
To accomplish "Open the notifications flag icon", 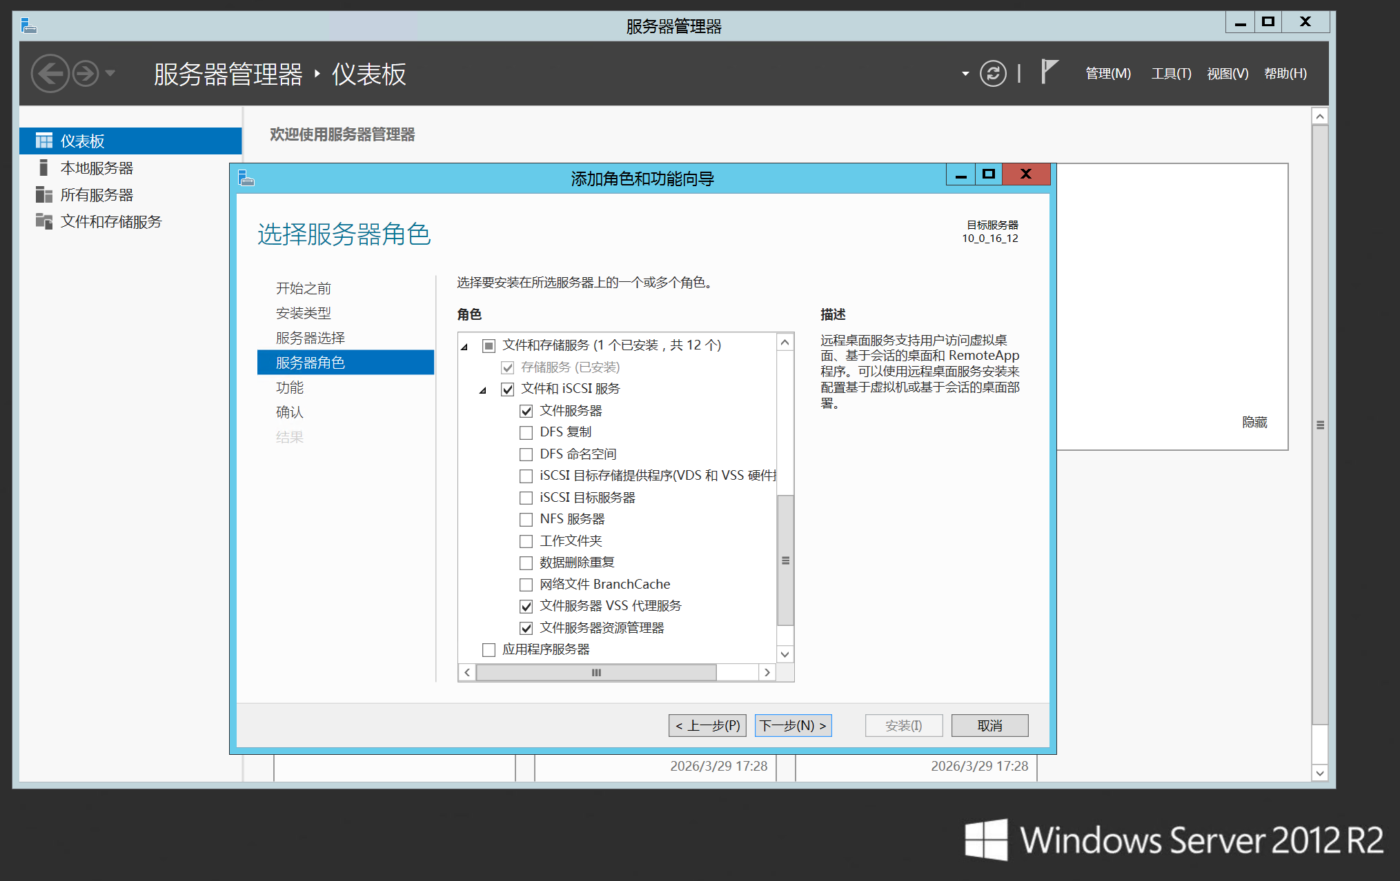I will (x=1049, y=72).
